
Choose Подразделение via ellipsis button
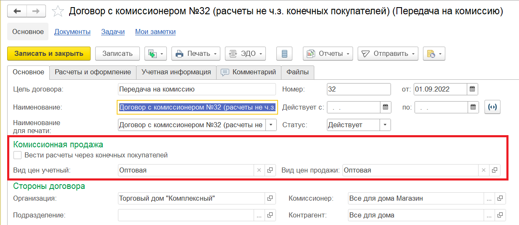(x=259, y=215)
